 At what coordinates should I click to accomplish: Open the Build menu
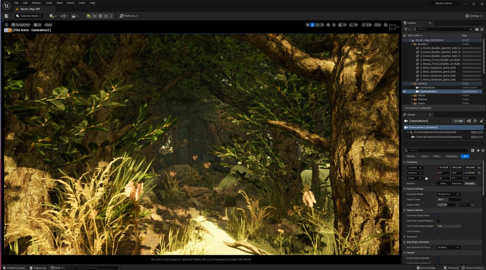pos(59,3)
